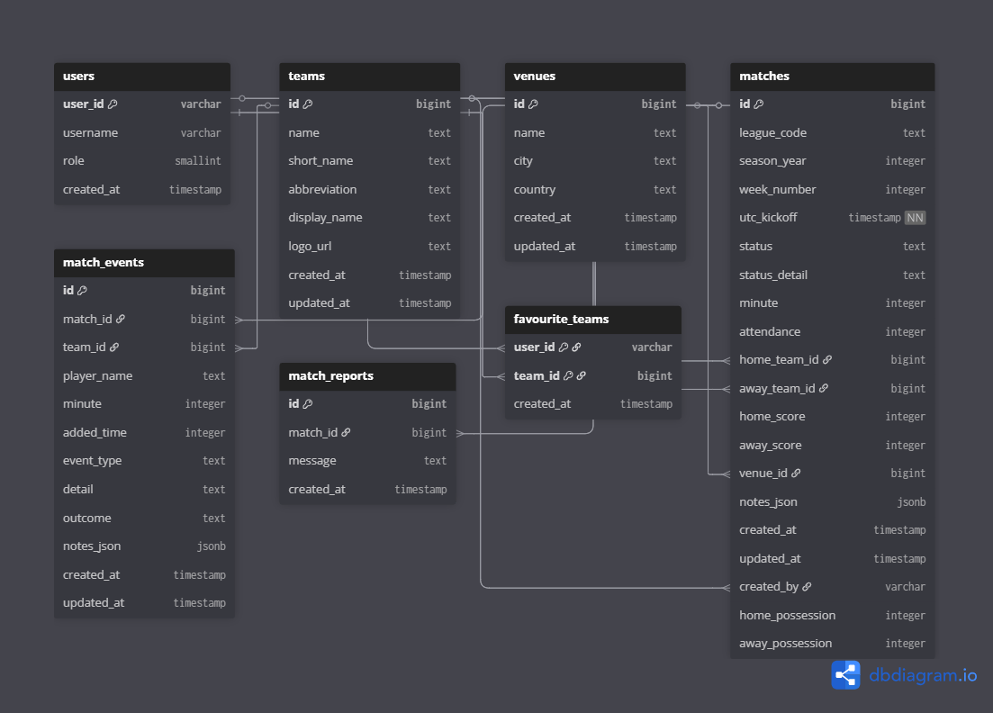This screenshot has height=713, width=993.
Task: Click the link icon beside away_team_id
Action: [x=823, y=389]
